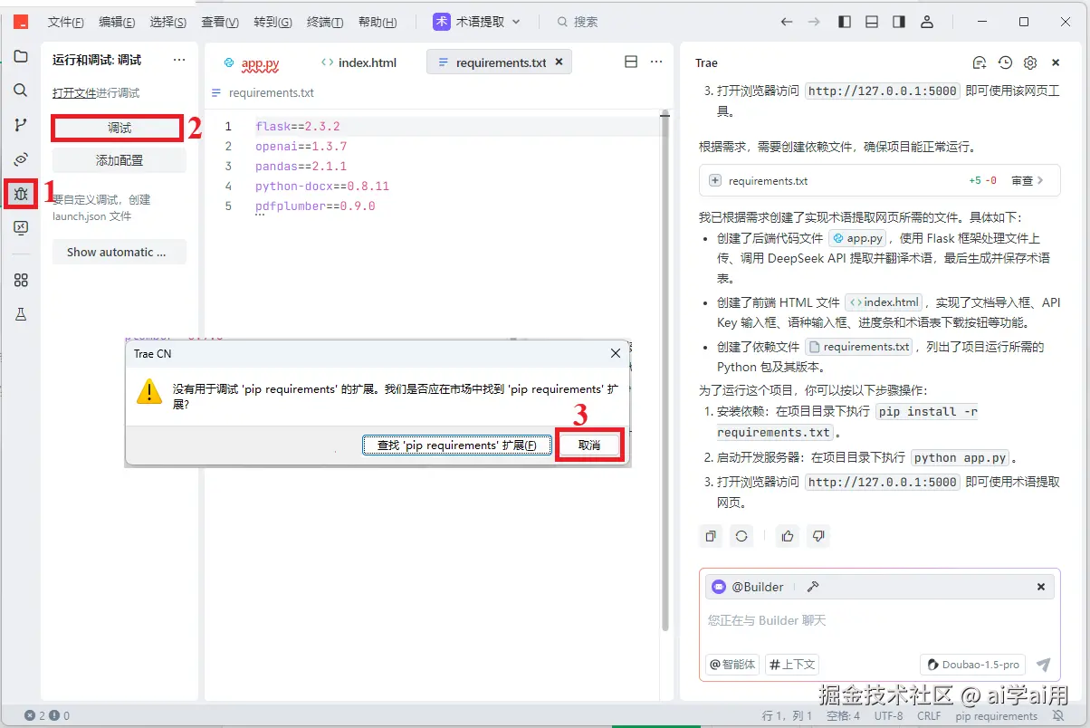Open the index.html file chip in chat
1090x728 pixels.
[x=884, y=302]
